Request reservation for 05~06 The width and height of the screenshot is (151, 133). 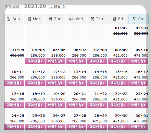click(x=55, y=61)
